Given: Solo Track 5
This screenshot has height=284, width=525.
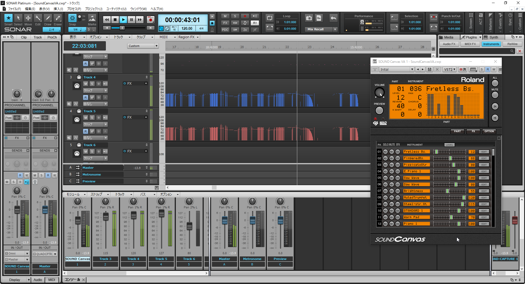Looking at the screenshot, I should pyautogui.click(x=92, y=118).
